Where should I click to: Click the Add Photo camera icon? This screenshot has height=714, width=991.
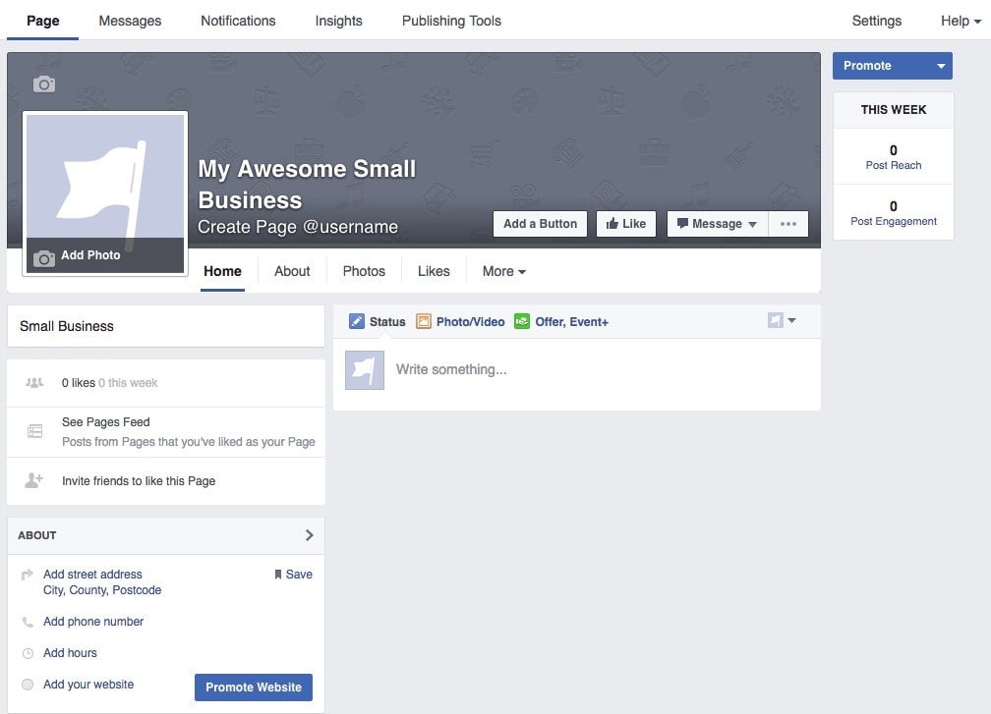click(x=44, y=258)
